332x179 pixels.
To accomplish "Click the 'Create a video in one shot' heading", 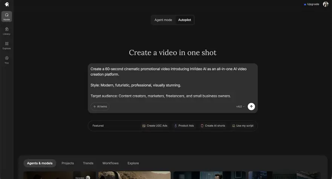I will 173,52.
